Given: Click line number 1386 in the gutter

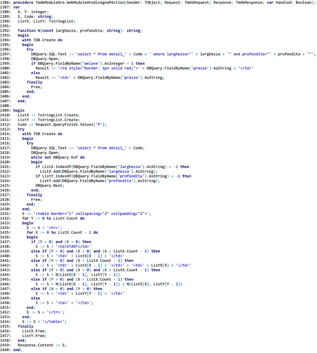Looking at the screenshot, I should [6, 2].
